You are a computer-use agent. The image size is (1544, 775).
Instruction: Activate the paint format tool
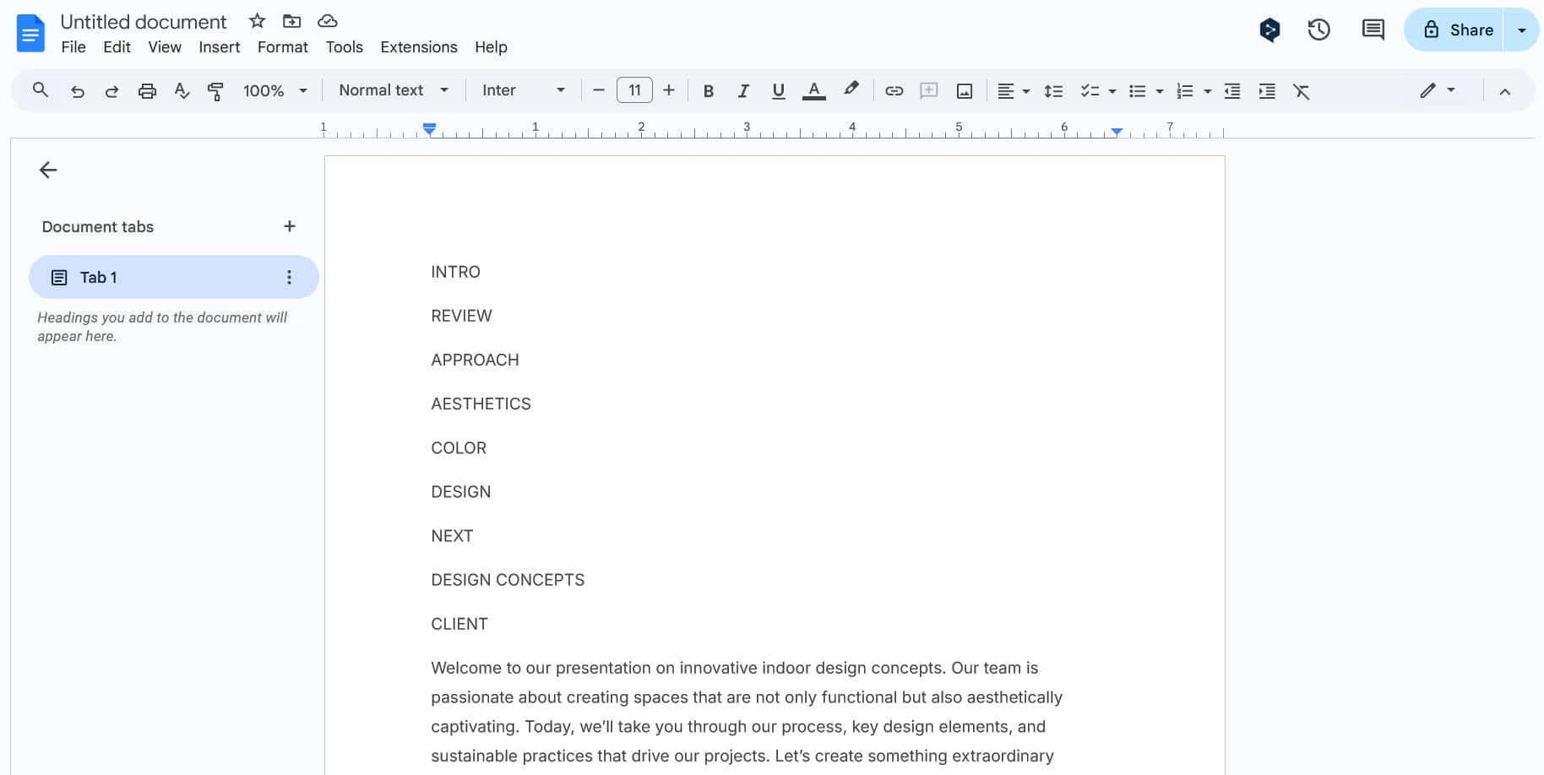[215, 90]
